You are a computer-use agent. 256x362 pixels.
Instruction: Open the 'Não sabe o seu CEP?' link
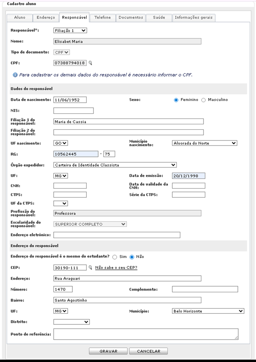tap(116, 267)
